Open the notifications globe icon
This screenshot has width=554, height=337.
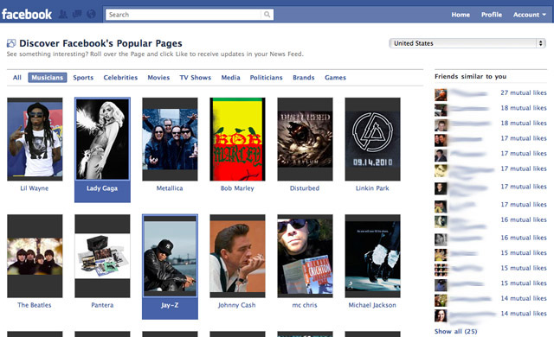coord(91,15)
